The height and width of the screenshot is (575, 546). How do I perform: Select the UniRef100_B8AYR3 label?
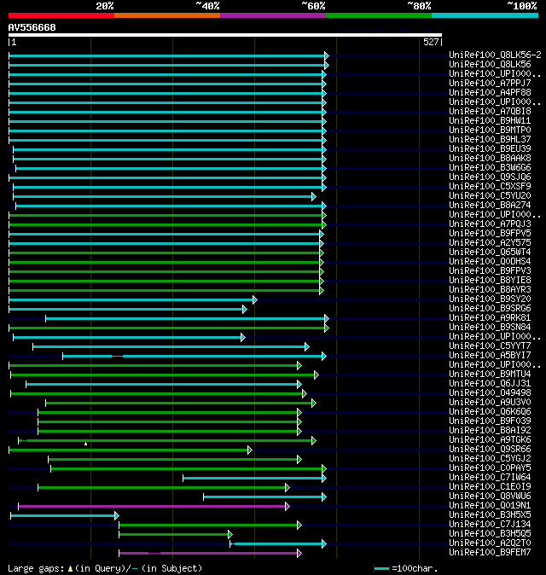click(x=490, y=290)
